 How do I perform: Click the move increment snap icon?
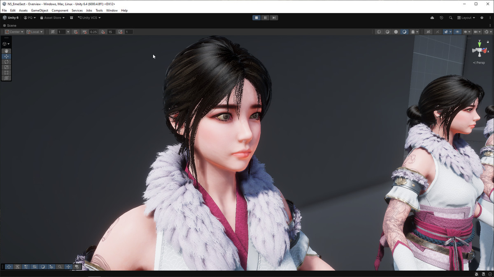(x=84, y=32)
